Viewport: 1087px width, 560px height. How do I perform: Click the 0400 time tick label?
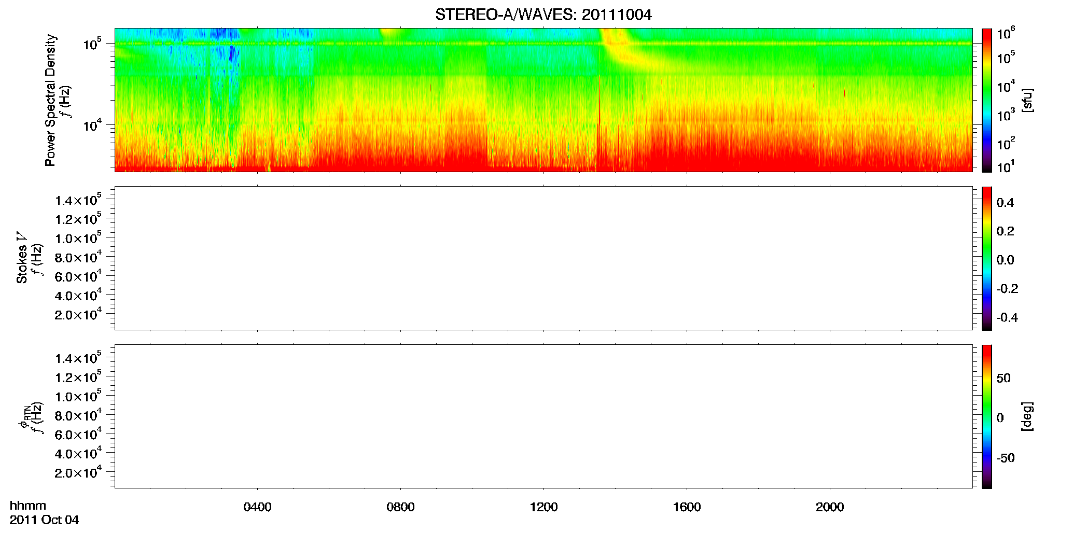tap(257, 507)
